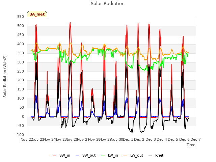
Task: Click the LW_out legend label
Action: [x=137, y=155]
